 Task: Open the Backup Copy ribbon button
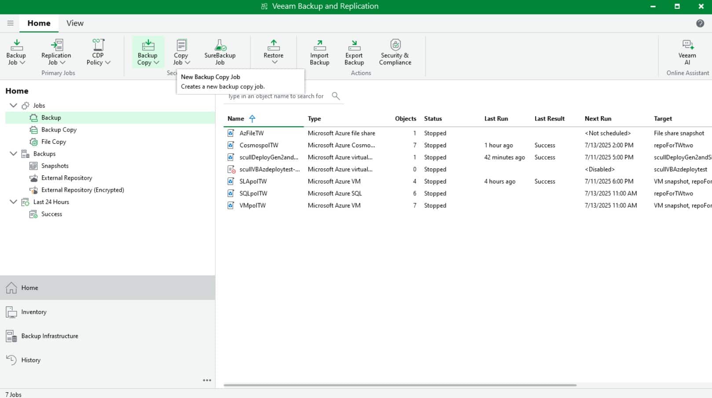(x=148, y=52)
